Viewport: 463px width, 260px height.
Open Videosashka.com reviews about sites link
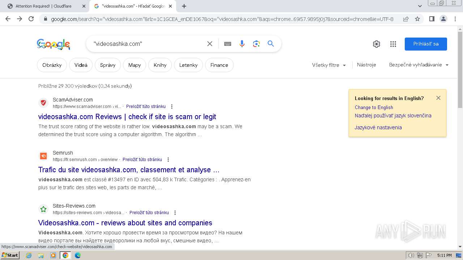point(125,223)
